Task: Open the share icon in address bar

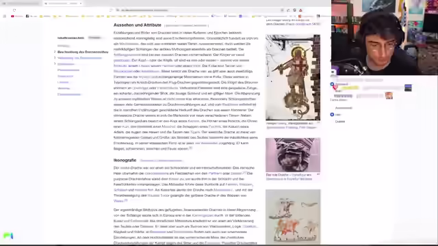Action: tap(288, 10)
